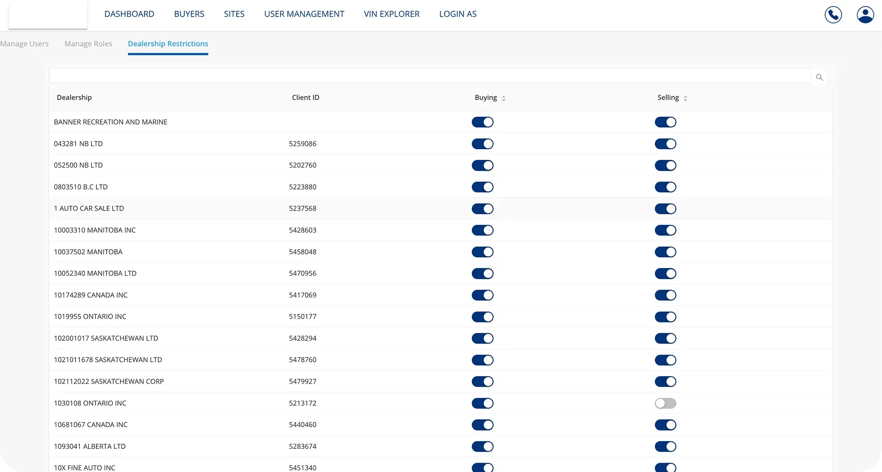Open the User Management menu
This screenshot has width=882, height=472.
tap(304, 14)
